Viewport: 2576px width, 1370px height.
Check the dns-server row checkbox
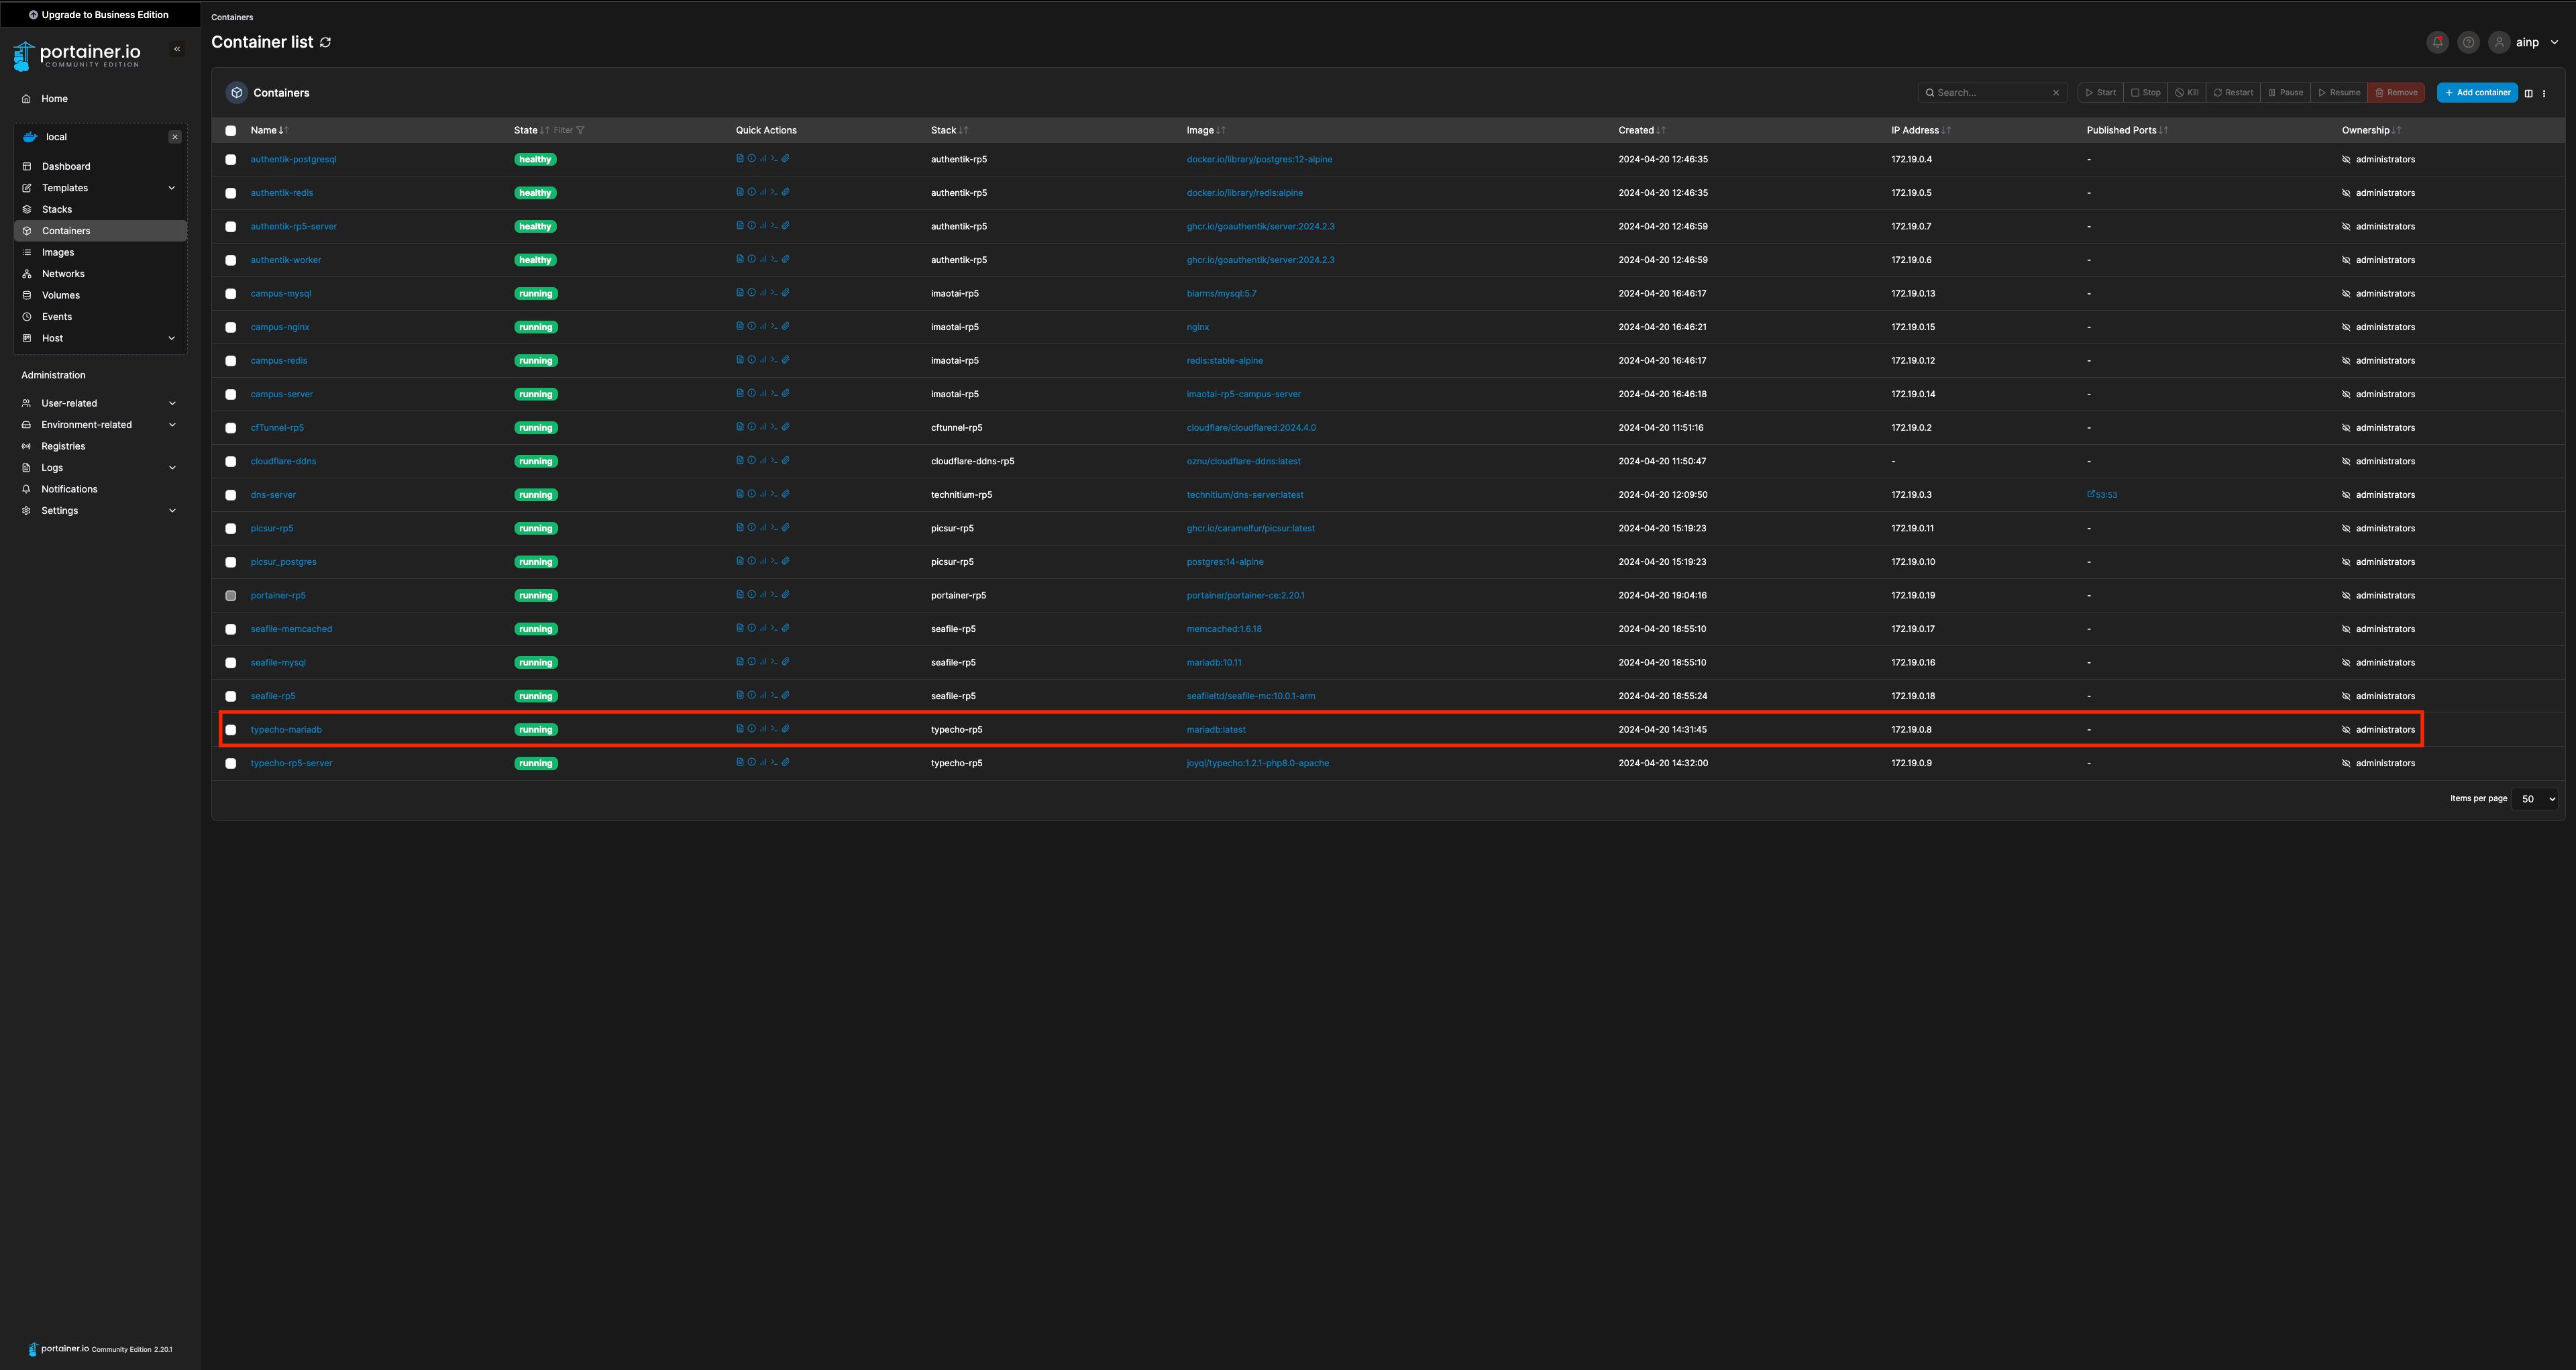pyautogui.click(x=231, y=495)
